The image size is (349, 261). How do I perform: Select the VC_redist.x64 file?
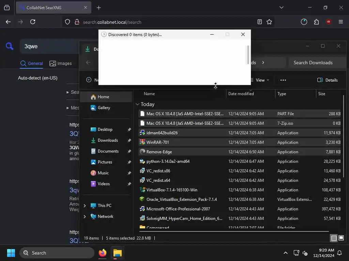click(x=240, y=180)
